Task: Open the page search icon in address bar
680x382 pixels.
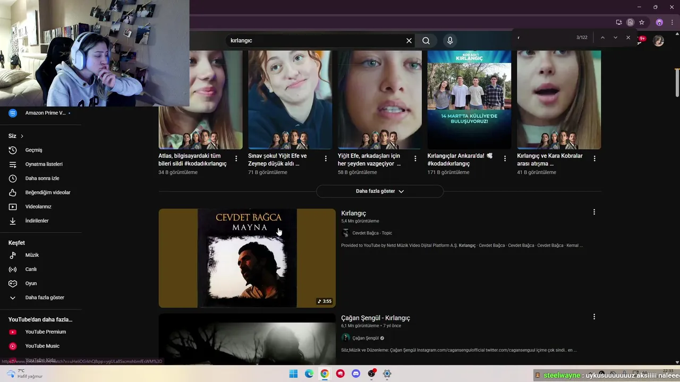Action: [x=630, y=22]
